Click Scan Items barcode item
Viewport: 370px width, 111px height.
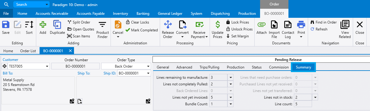[79, 36]
